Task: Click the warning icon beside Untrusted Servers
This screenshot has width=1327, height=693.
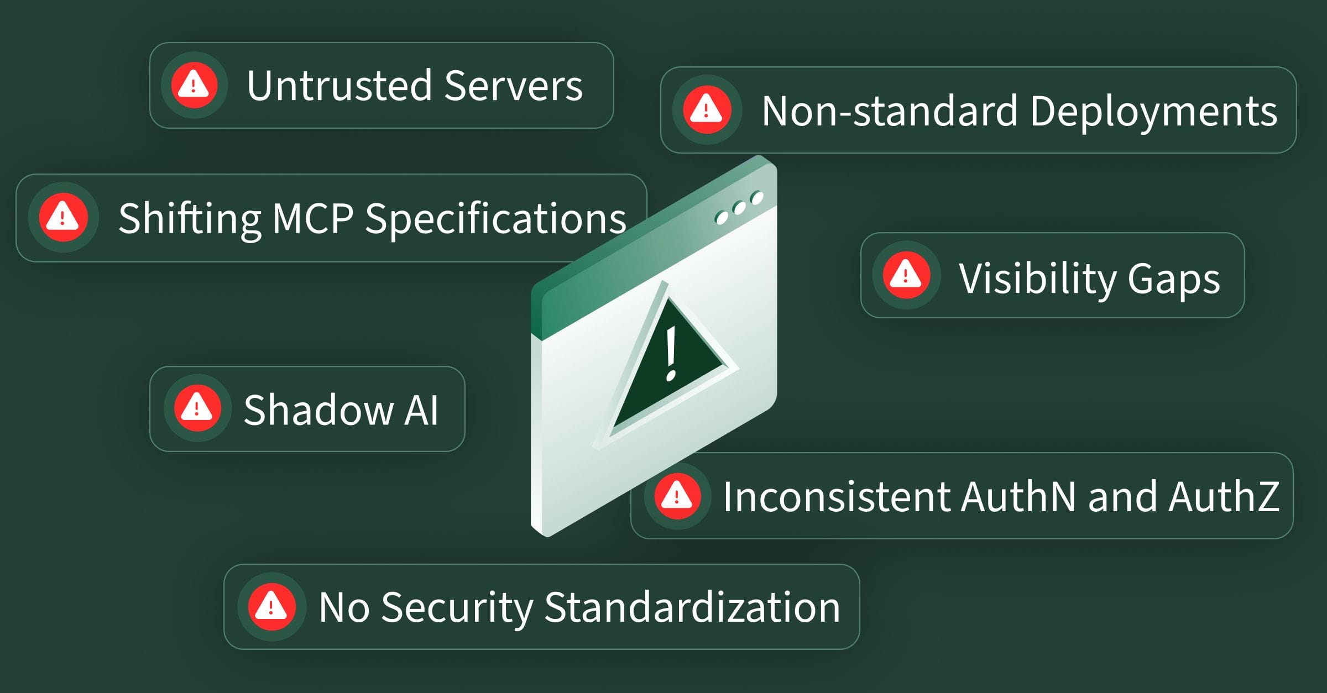Action: click(194, 85)
